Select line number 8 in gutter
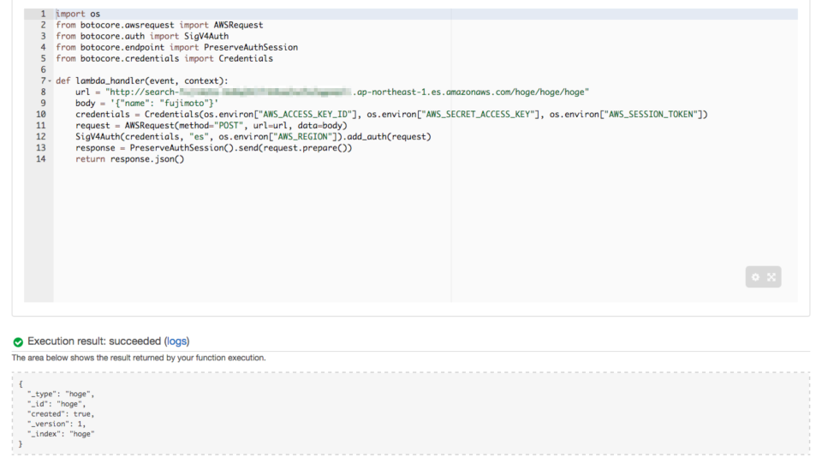The image size is (822, 469). (42, 92)
